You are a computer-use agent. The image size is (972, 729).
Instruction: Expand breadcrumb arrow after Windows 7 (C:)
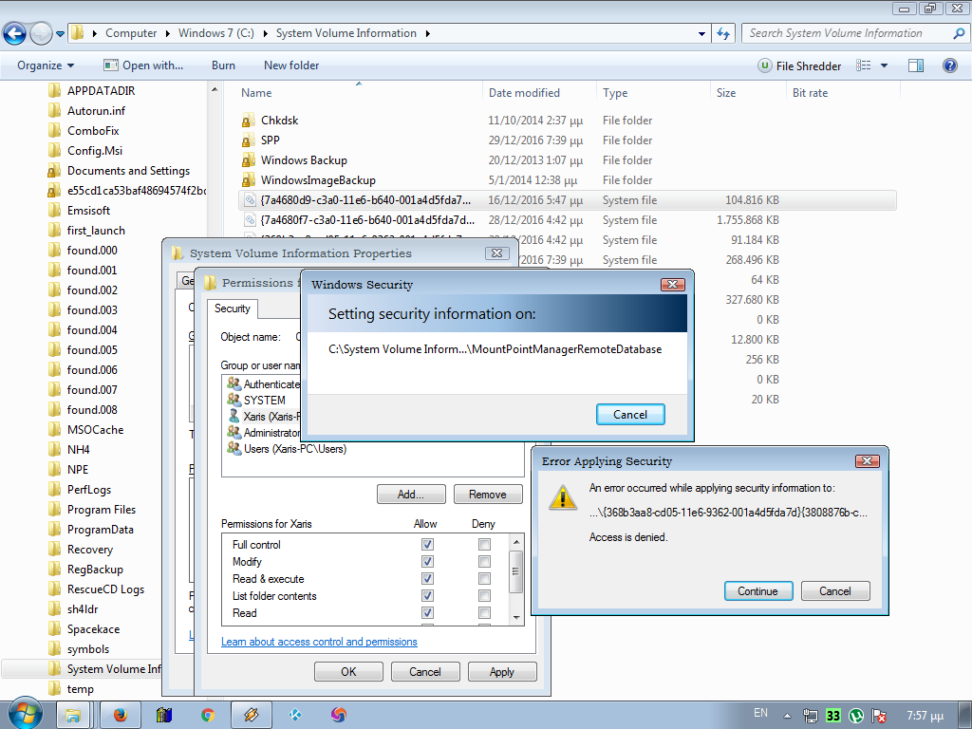click(x=266, y=33)
